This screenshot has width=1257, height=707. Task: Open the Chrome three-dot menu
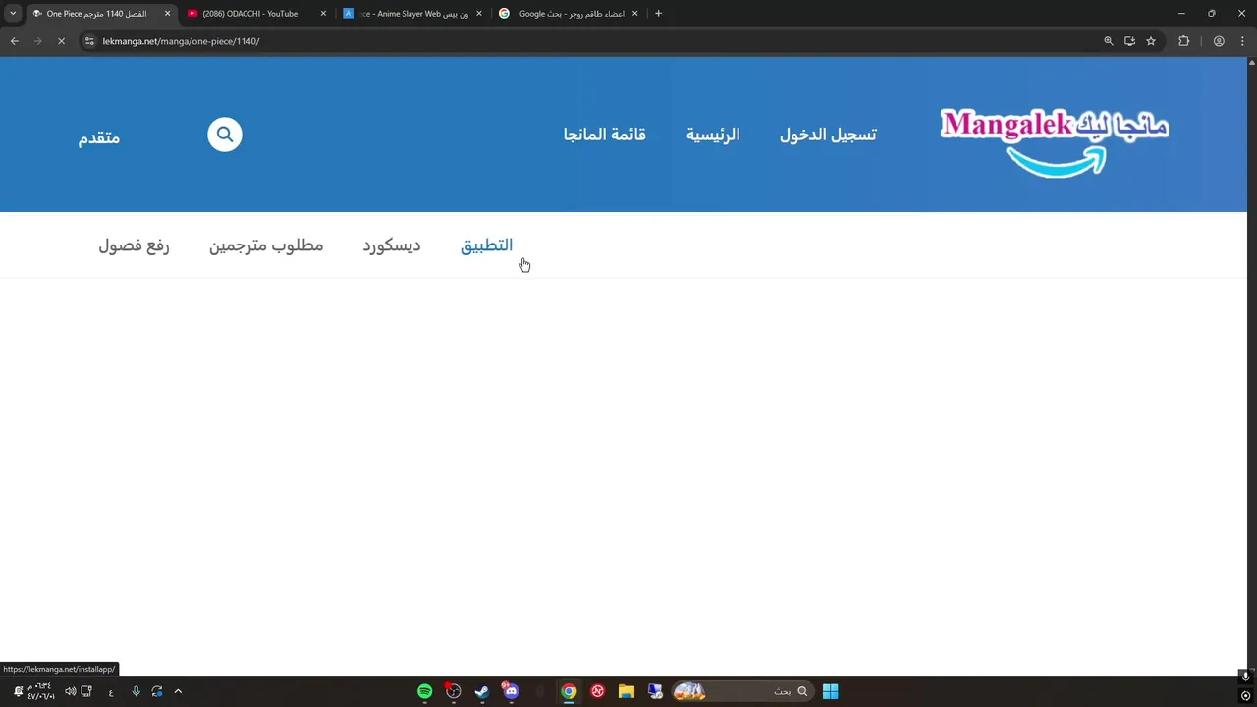[1243, 41]
